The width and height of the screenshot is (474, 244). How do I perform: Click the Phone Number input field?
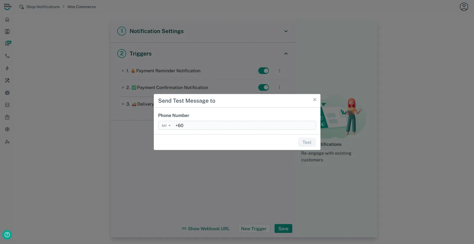pyautogui.click(x=244, y=126)
